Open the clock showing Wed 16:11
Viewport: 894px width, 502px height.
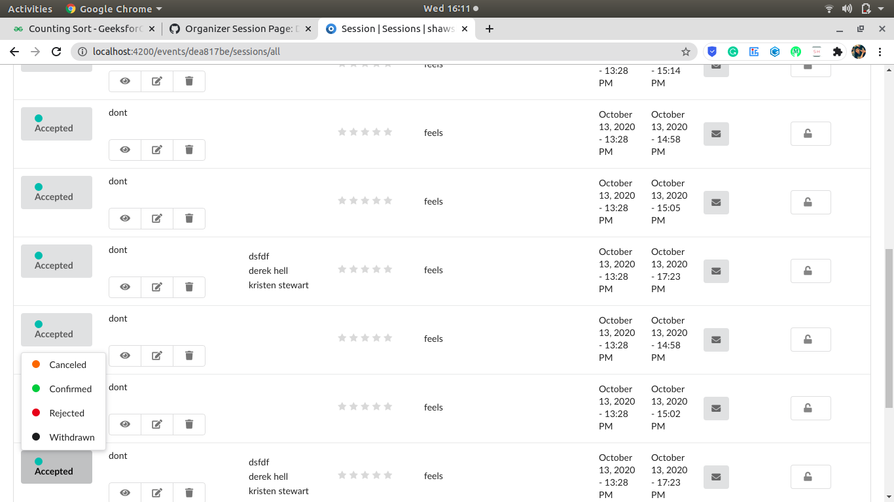(x=451, y=8)
